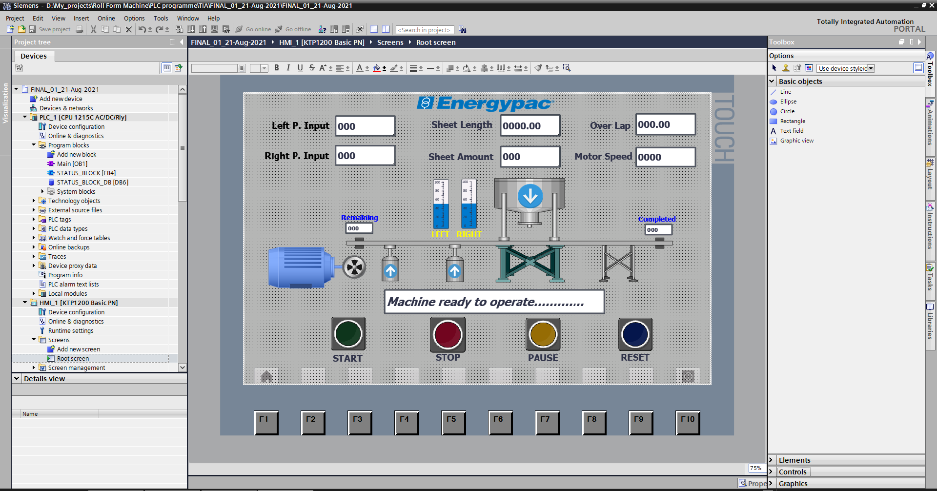Select the Graphic view tool

pos(795,141)
